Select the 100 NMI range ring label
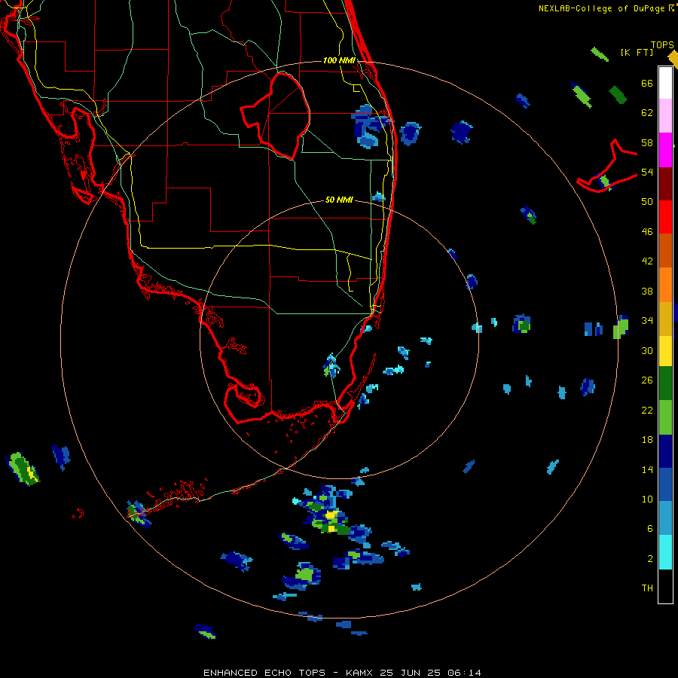 [x=339, y=60]
